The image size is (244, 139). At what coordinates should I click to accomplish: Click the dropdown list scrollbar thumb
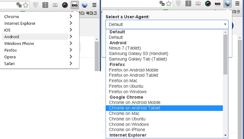[x=225, y=55]
